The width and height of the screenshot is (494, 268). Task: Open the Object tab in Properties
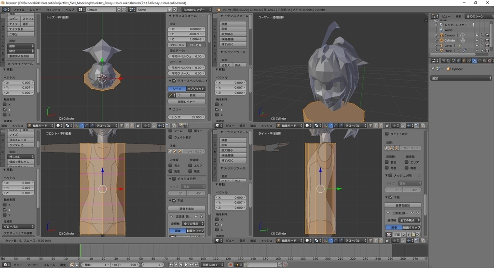pyautogui.click(x=464, y=60)
